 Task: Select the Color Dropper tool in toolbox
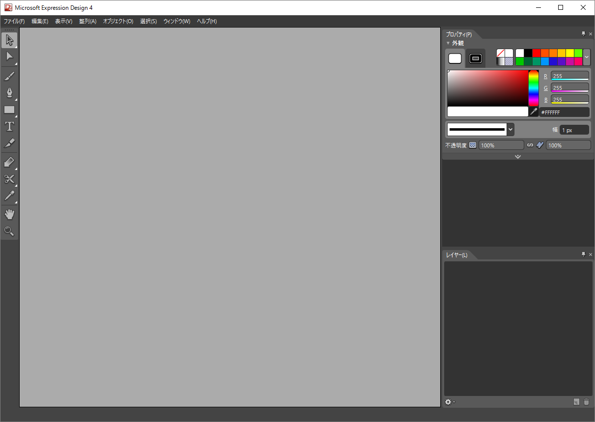(x=9, y=196)
